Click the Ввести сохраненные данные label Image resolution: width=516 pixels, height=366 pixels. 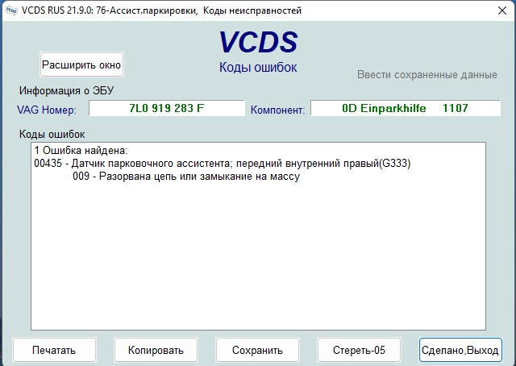427,75
